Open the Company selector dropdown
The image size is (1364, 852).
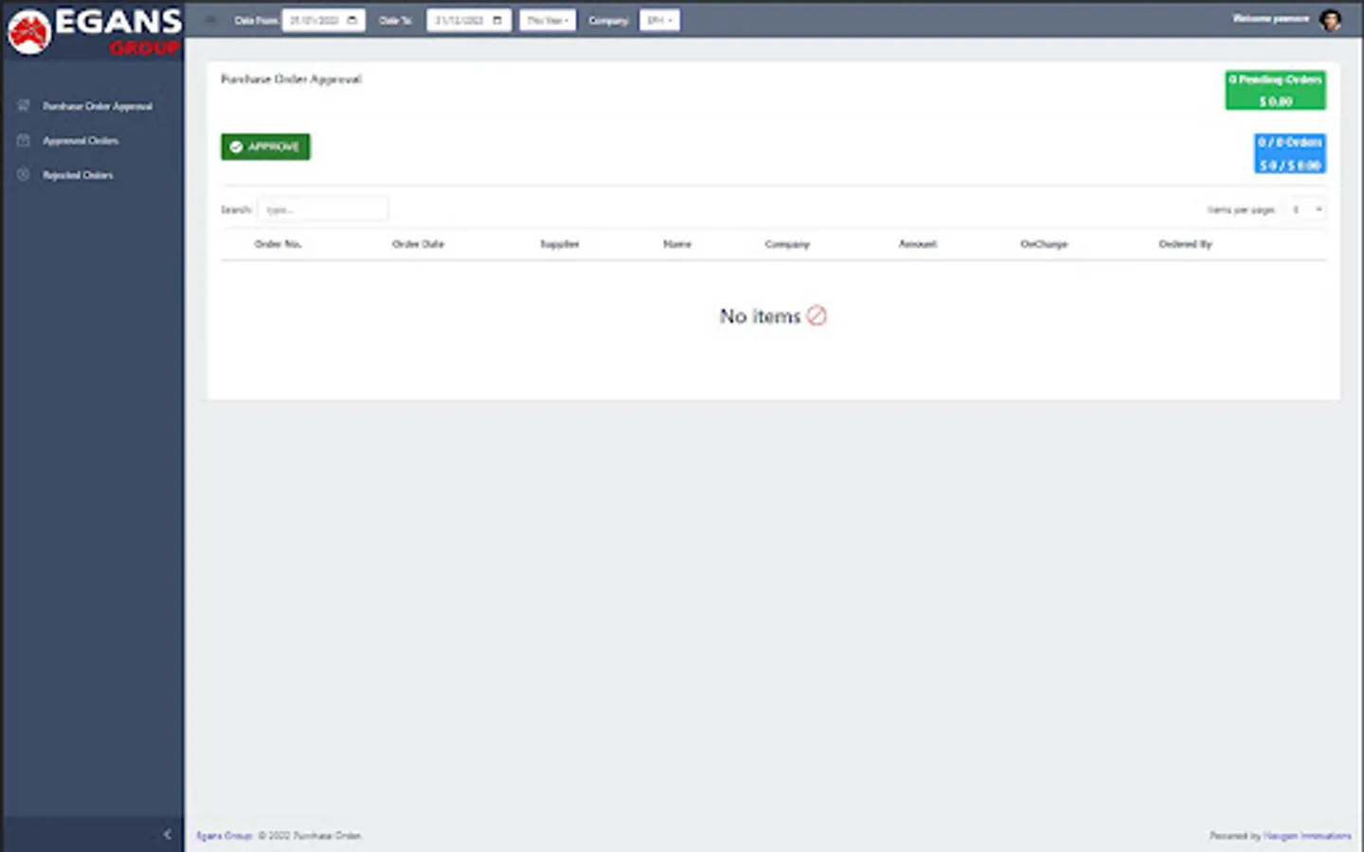[x=659, y=20]
